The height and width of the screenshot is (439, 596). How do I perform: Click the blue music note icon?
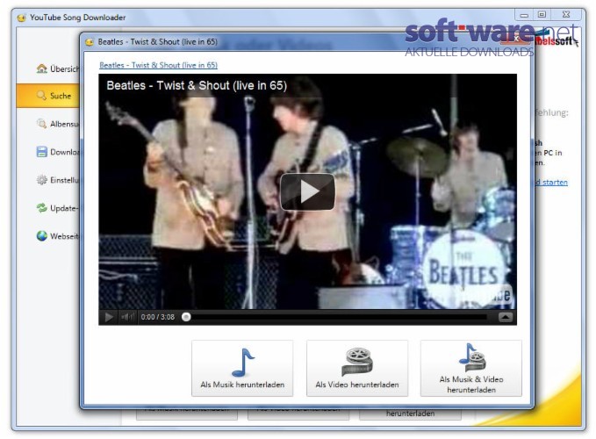(243, 363)
